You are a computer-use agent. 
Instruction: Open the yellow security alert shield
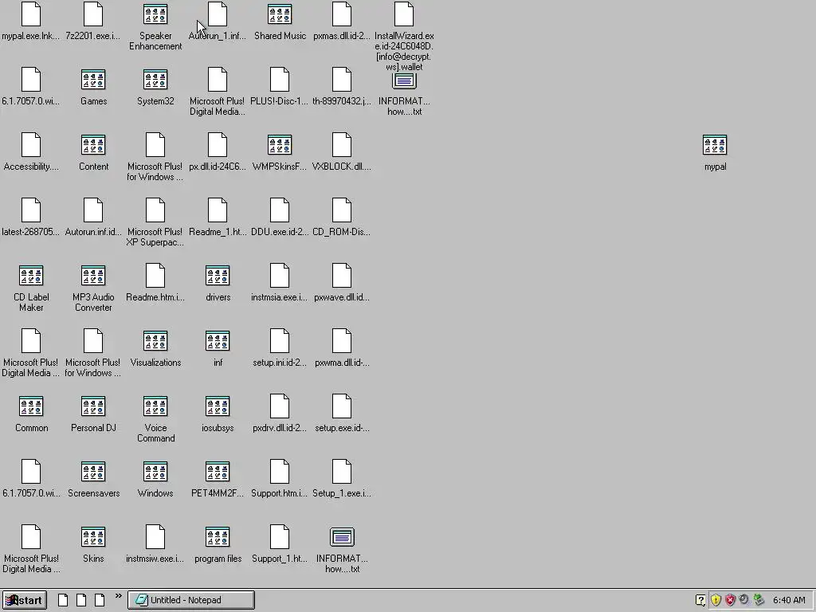coord(716,600)
